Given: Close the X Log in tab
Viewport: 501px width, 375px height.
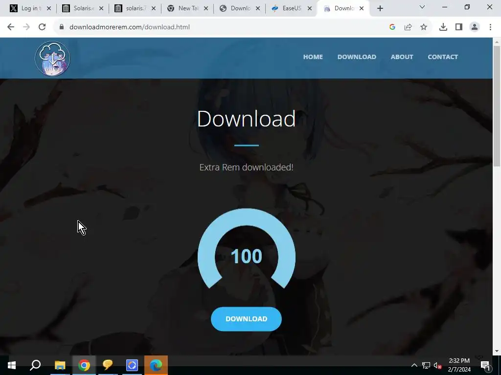Looking at the screenshot, I should [x=49, y=9].
